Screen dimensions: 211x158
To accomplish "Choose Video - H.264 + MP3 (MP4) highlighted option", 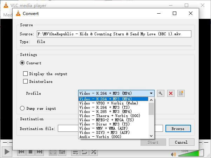I will [113, 99].
